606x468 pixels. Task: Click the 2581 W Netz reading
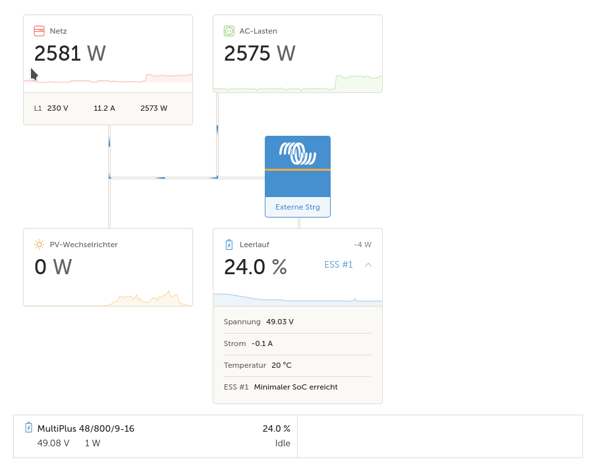point(70,53)
